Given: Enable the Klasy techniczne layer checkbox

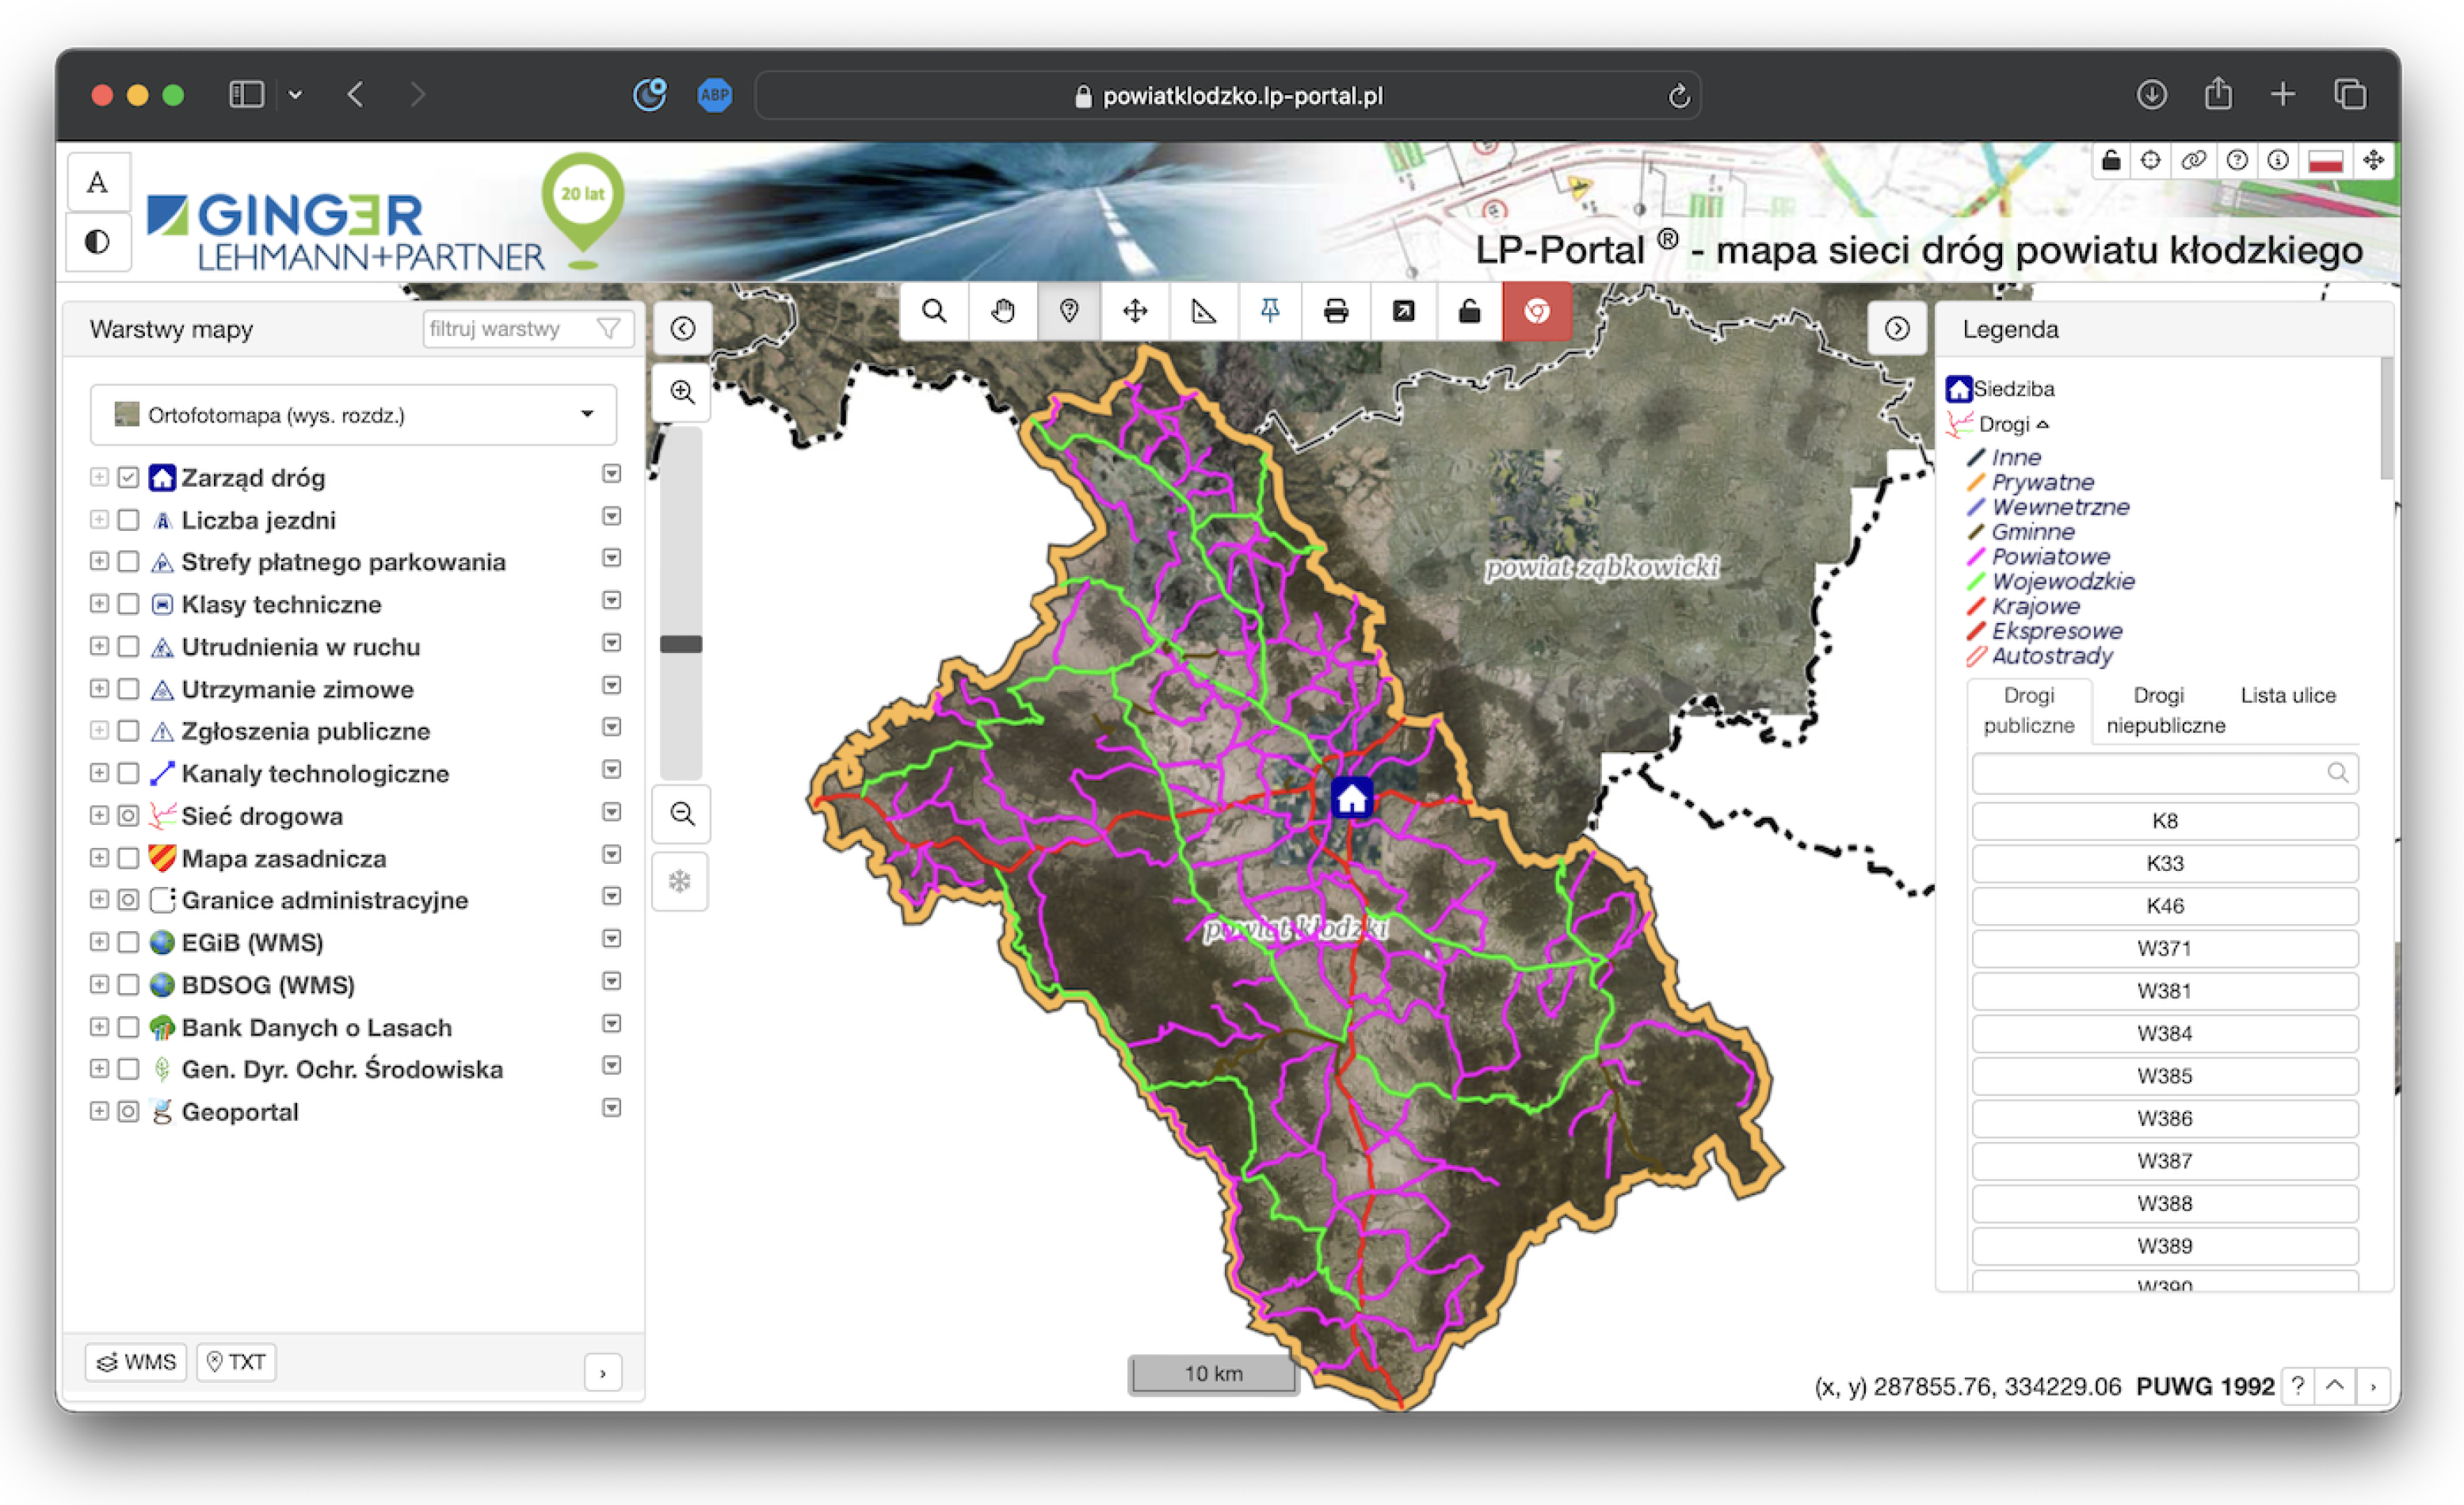Looking at the screenshot, I should (x=128, y=604).
